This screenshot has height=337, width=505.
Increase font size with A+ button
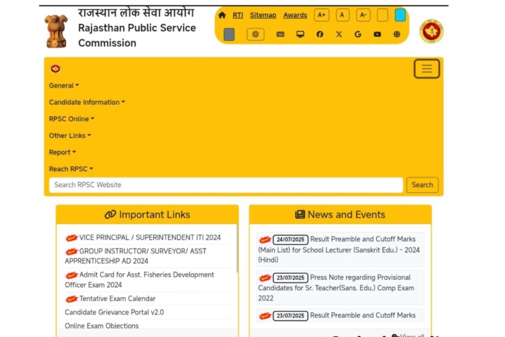(322, 15)
